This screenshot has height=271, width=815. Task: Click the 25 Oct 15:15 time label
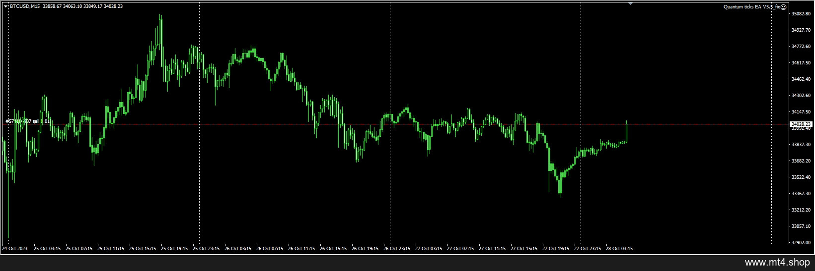(x=143, y=248)
